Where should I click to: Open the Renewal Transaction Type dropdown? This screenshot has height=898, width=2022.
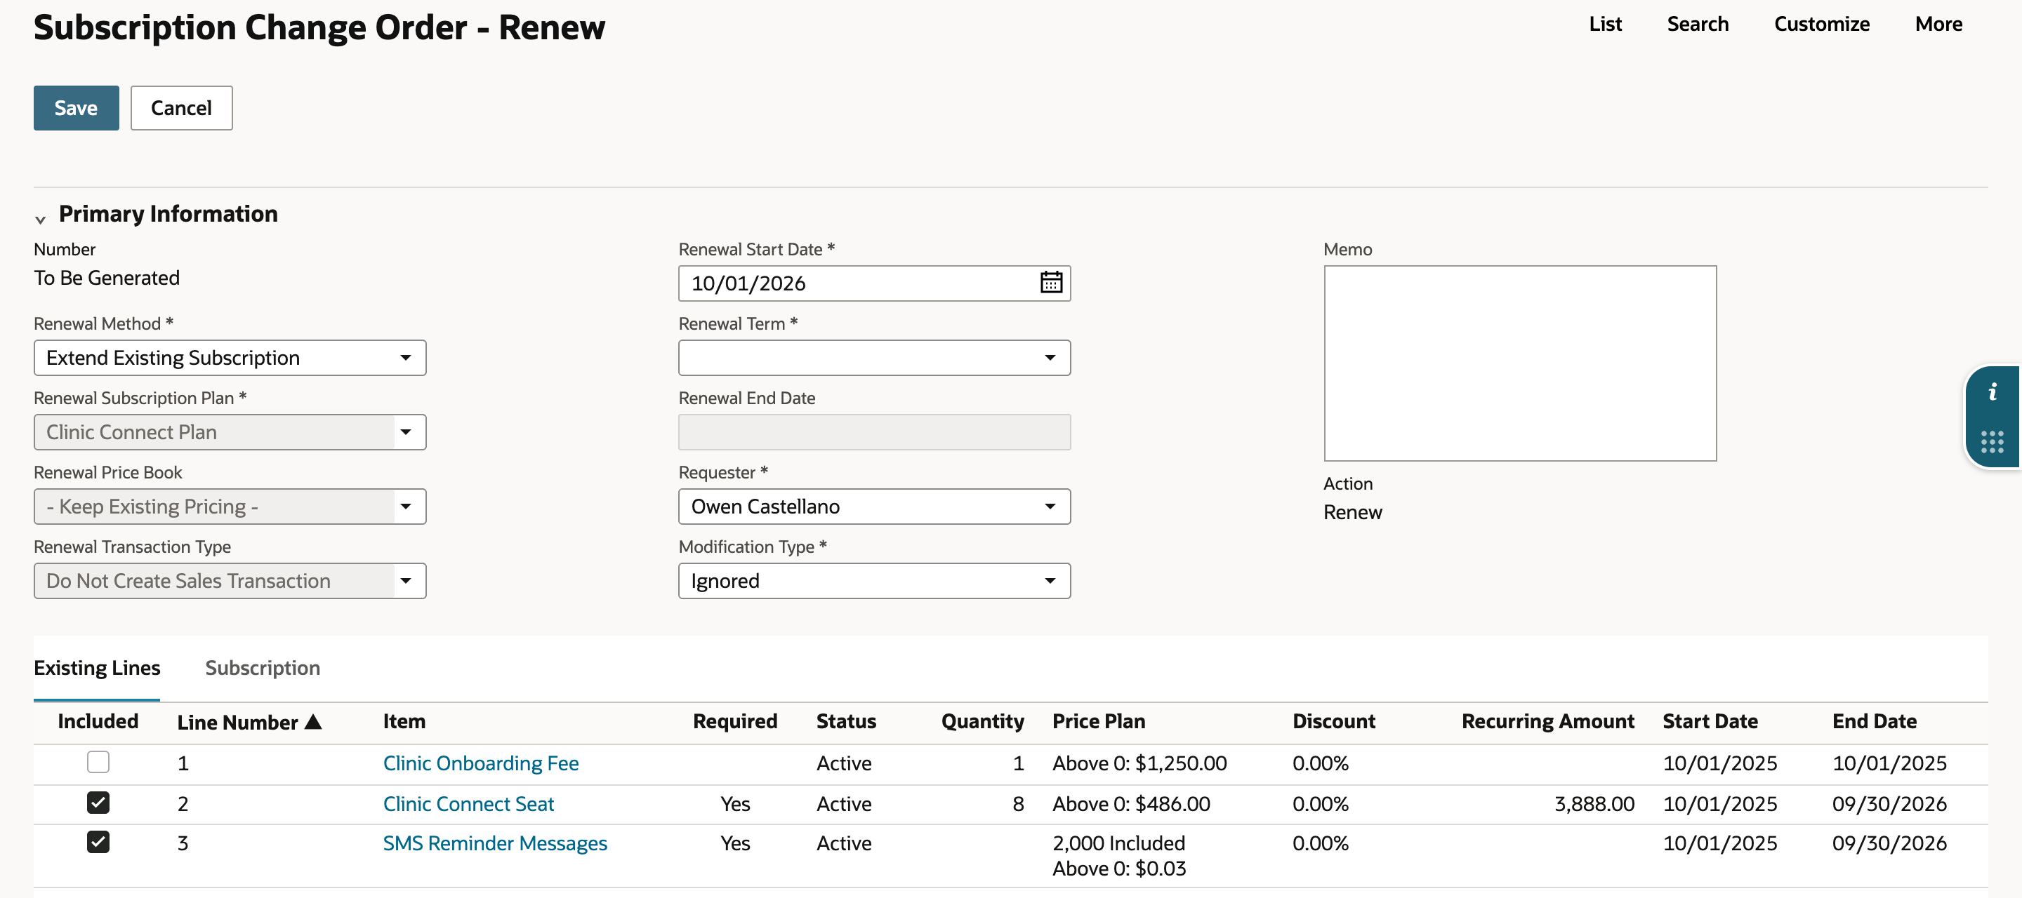pyautogui.click(x=230, y=581)
